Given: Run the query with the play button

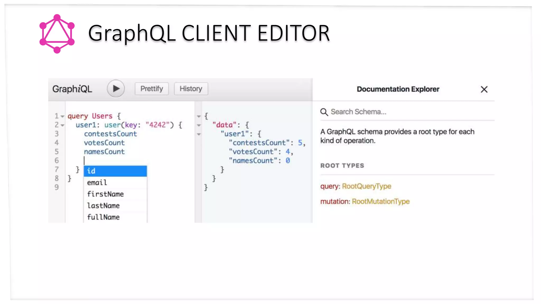Looking at the screenshot, I should [x=116, y=89].
